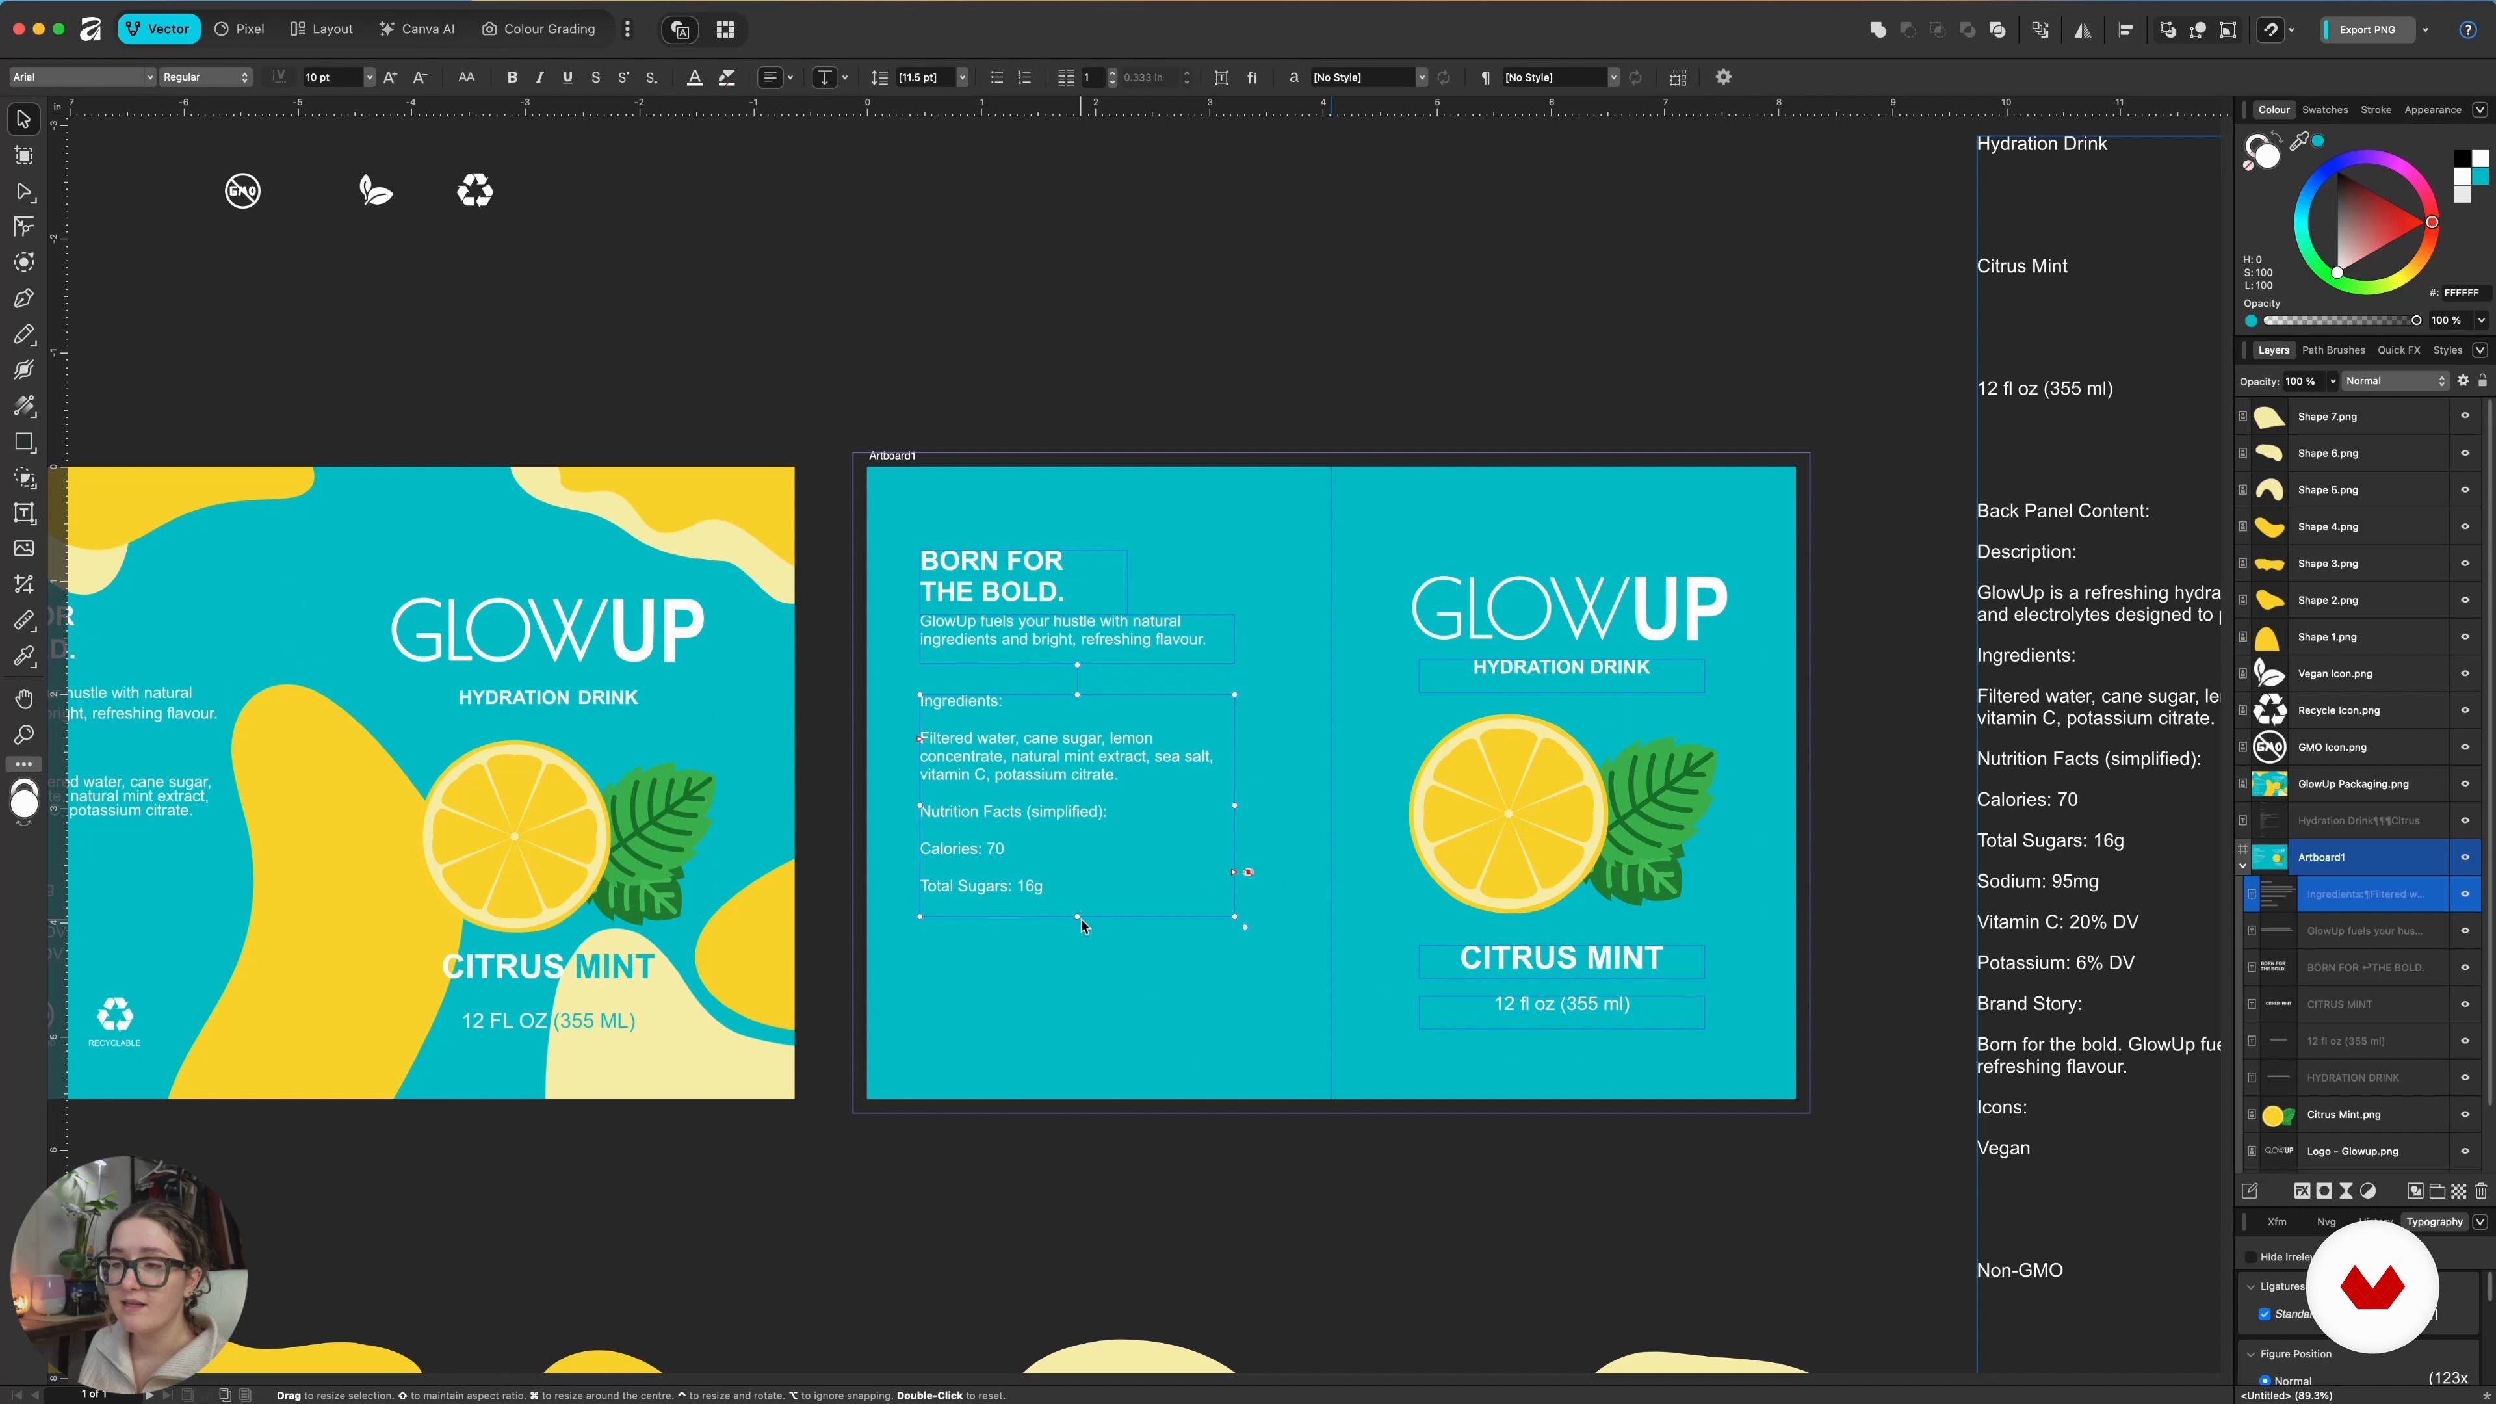Select the Node tool

coord(23,192)
